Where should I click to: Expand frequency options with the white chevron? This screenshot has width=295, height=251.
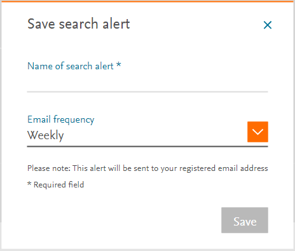257,132
